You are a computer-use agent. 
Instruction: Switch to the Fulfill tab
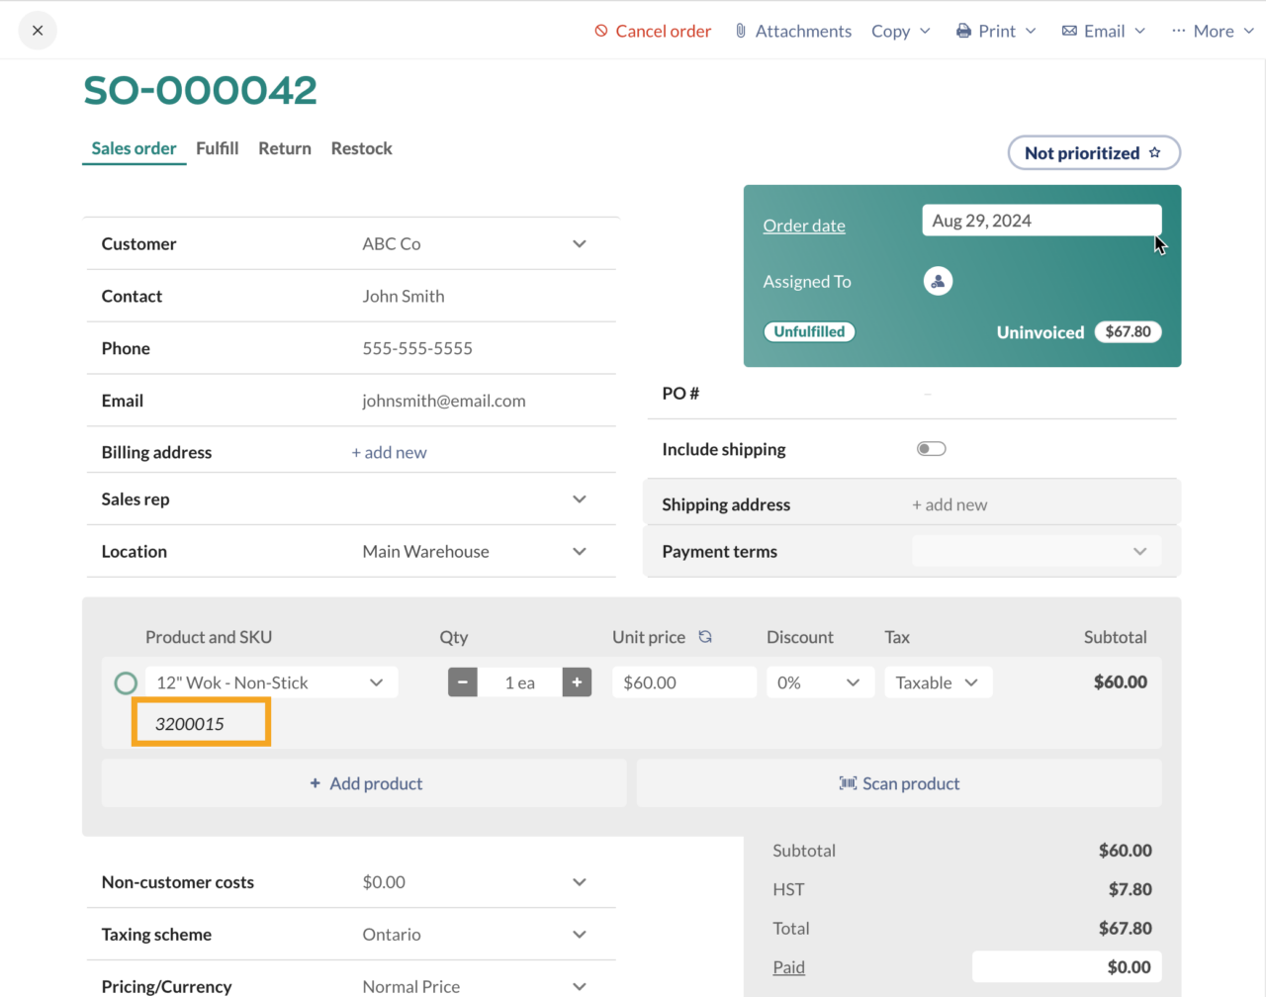[x=218, y=148]
